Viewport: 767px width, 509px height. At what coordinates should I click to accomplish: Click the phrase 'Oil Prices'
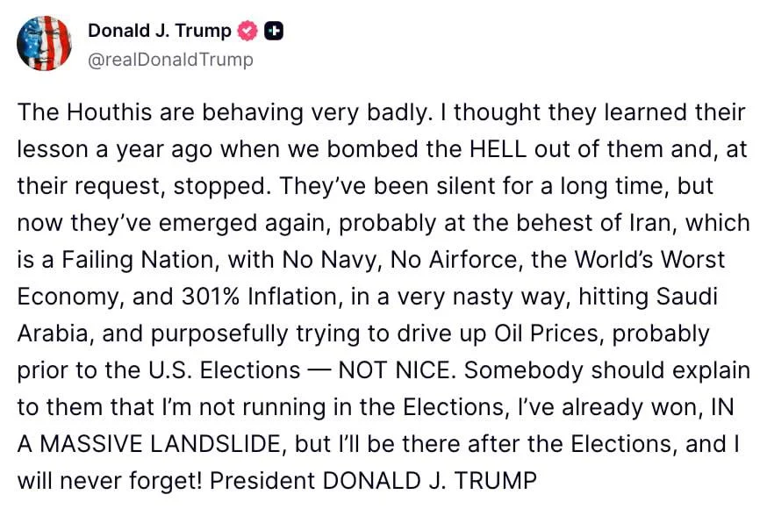pyautogui.click(x=547, y=333)
